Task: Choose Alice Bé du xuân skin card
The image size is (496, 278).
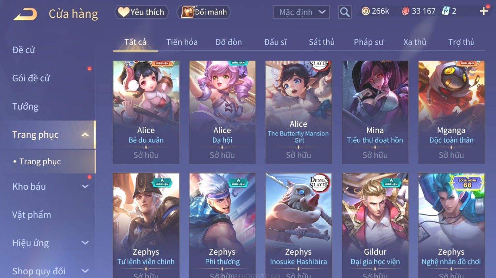Action: tap(146, 112)
